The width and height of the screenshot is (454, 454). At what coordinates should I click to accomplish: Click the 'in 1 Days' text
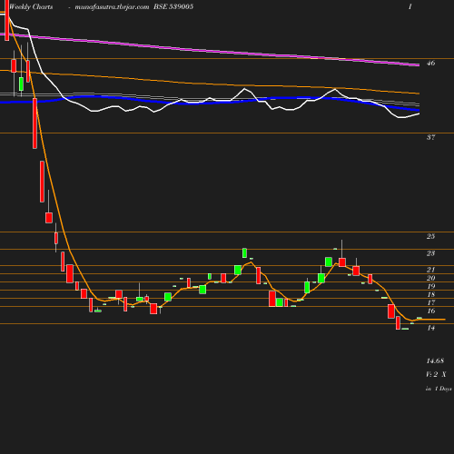click(439, 389)
